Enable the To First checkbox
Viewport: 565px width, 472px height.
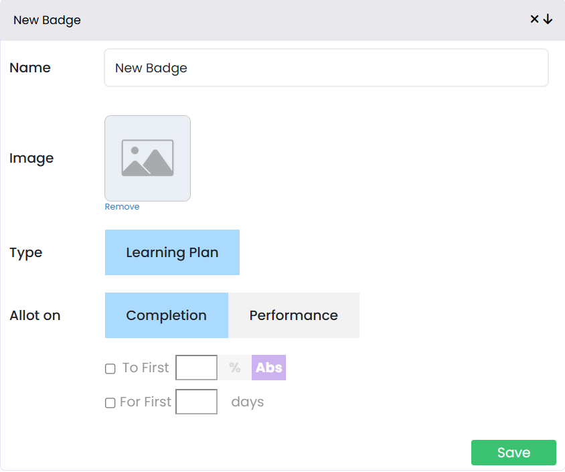[110, 368]
